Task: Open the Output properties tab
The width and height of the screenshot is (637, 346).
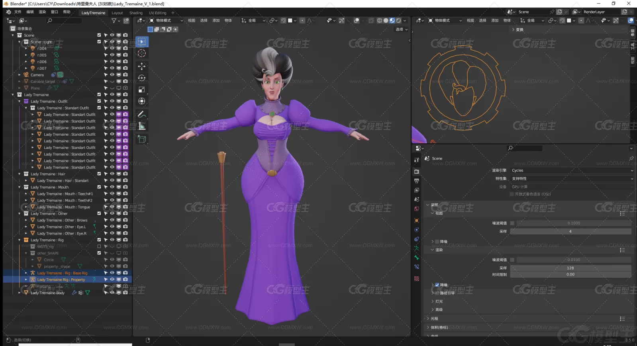Action: (417, 181)
